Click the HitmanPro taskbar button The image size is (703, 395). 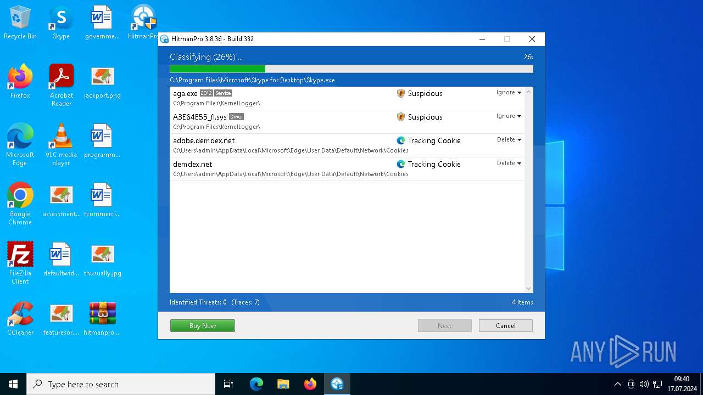click(x=337, y=384)
